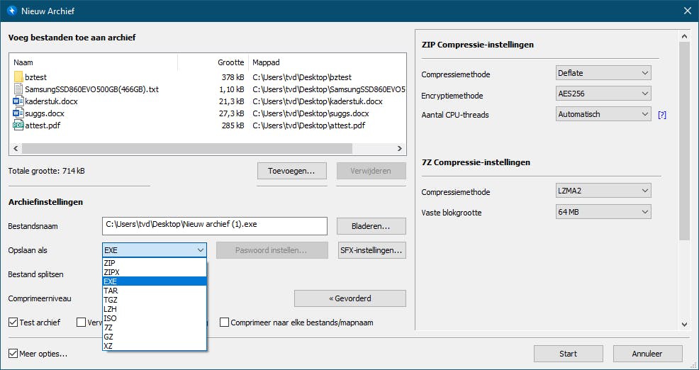
Task: Toggle the Test archief checkbox
Action: [13, 323]
